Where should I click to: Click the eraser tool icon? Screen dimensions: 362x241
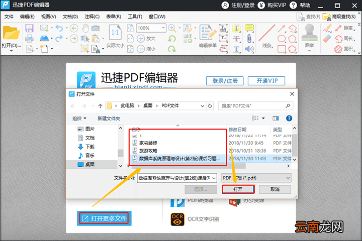(x=327, y=38)
